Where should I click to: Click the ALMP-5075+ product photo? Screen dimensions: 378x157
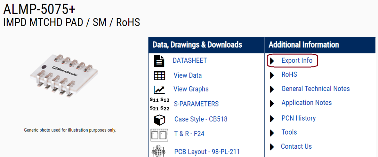[x=64, y=76]
